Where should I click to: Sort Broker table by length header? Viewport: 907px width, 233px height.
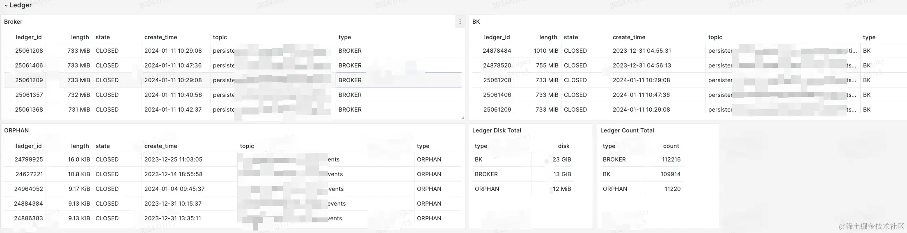(80, 37)
